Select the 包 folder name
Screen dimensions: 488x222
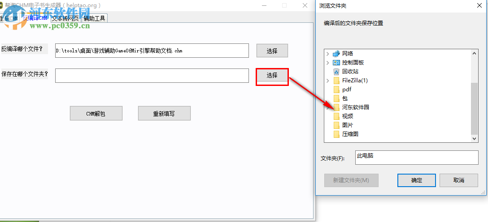(x=345, y=98)
